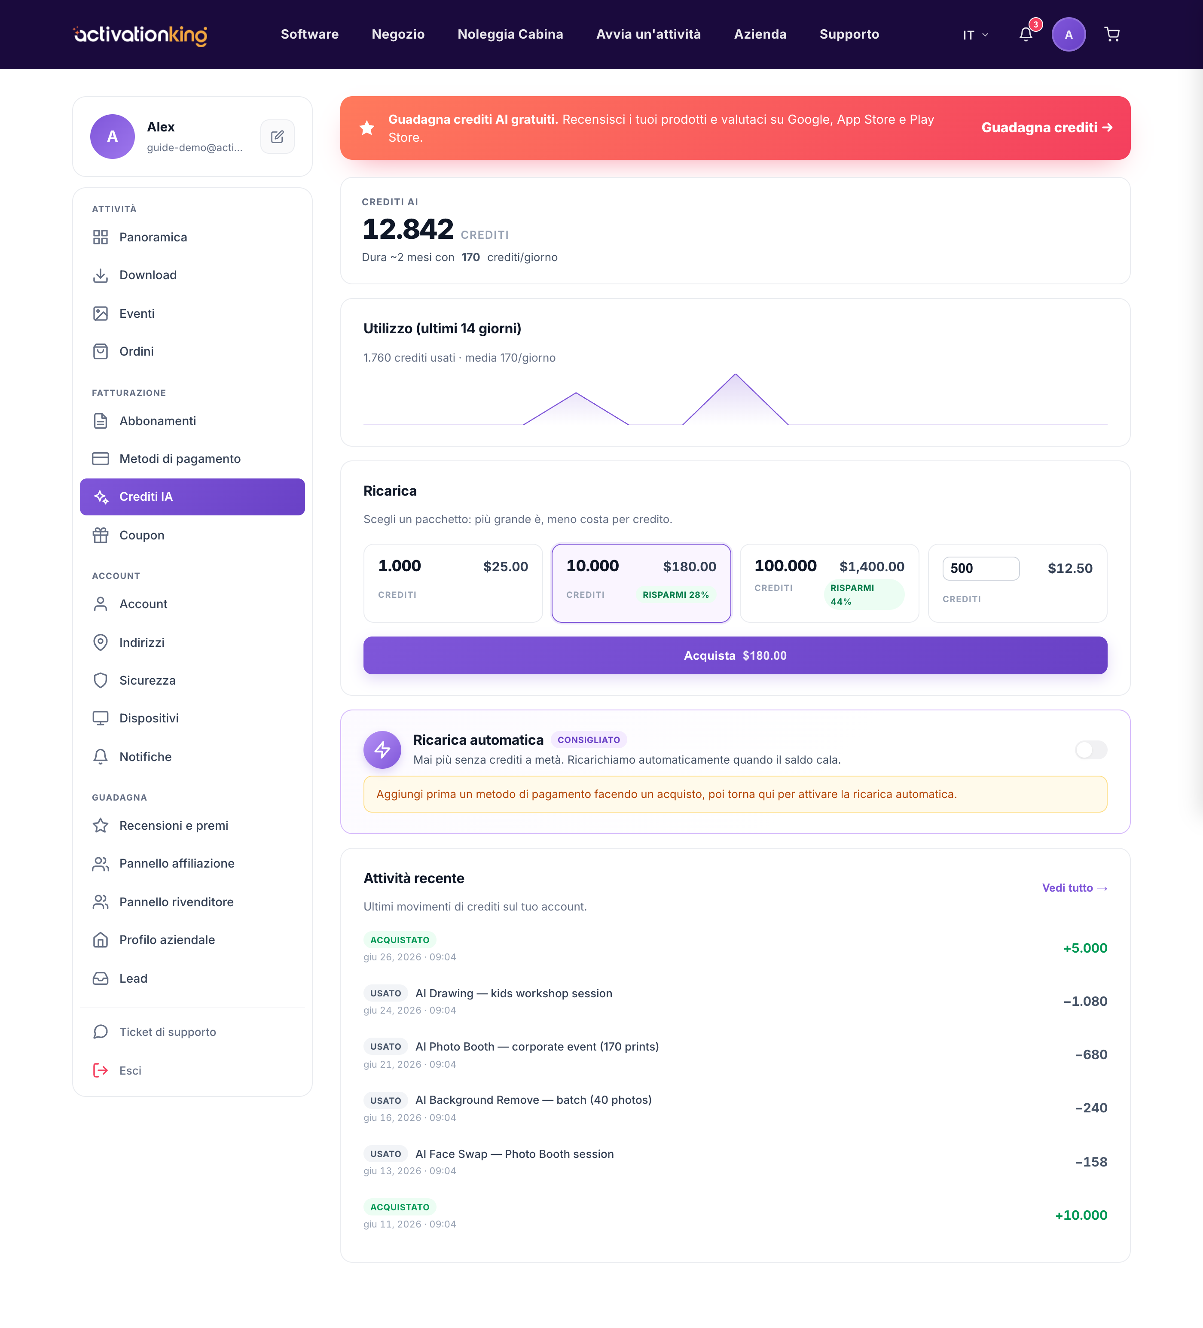
Task: Open the Noleggia Cabina menu
Action: [510, 34]
